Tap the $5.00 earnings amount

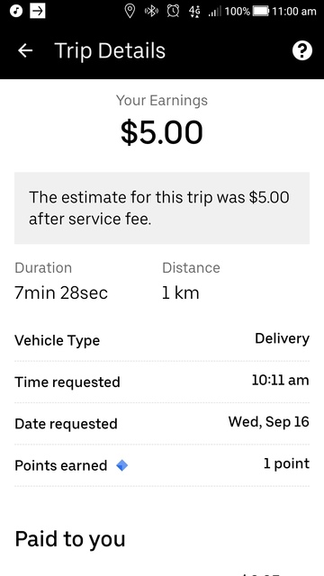(162, 132)
